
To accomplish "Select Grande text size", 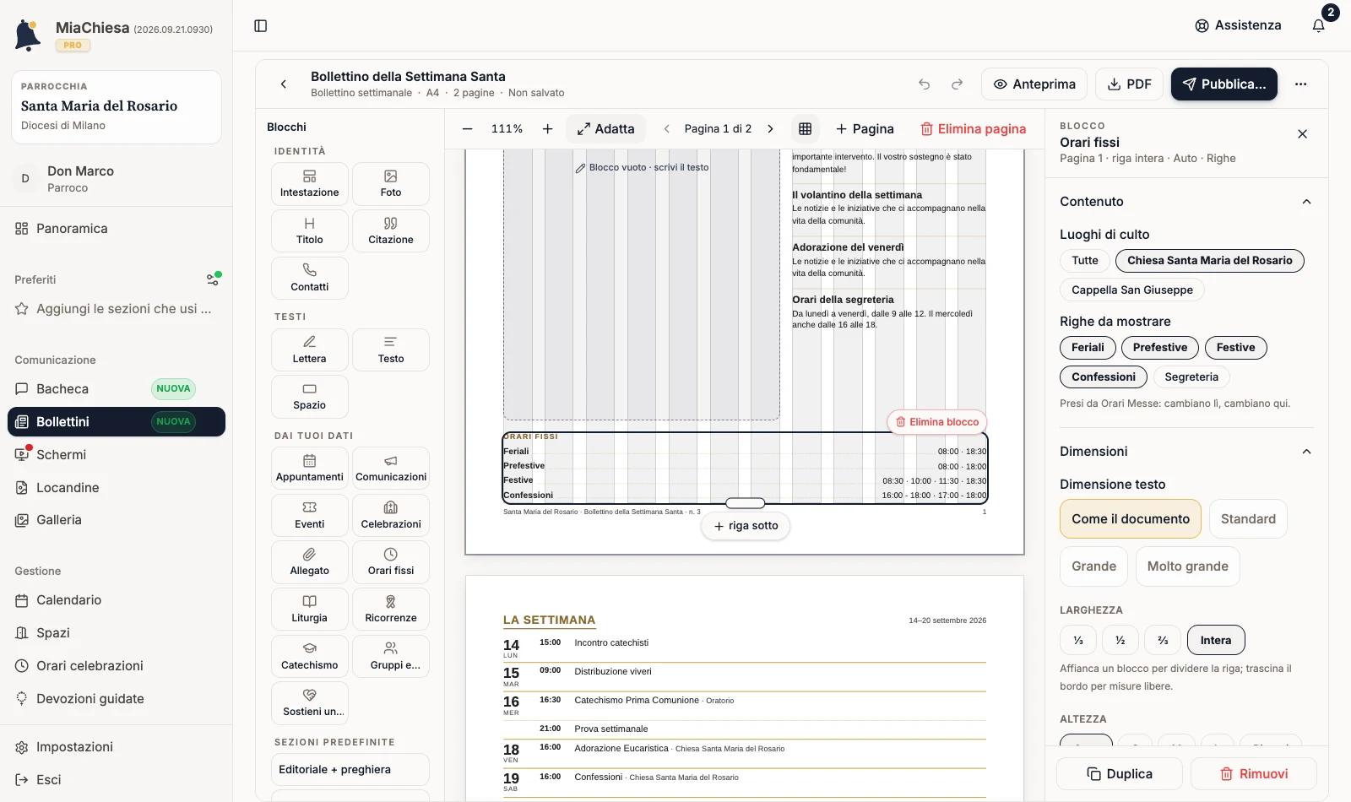I will [1094, 566].
